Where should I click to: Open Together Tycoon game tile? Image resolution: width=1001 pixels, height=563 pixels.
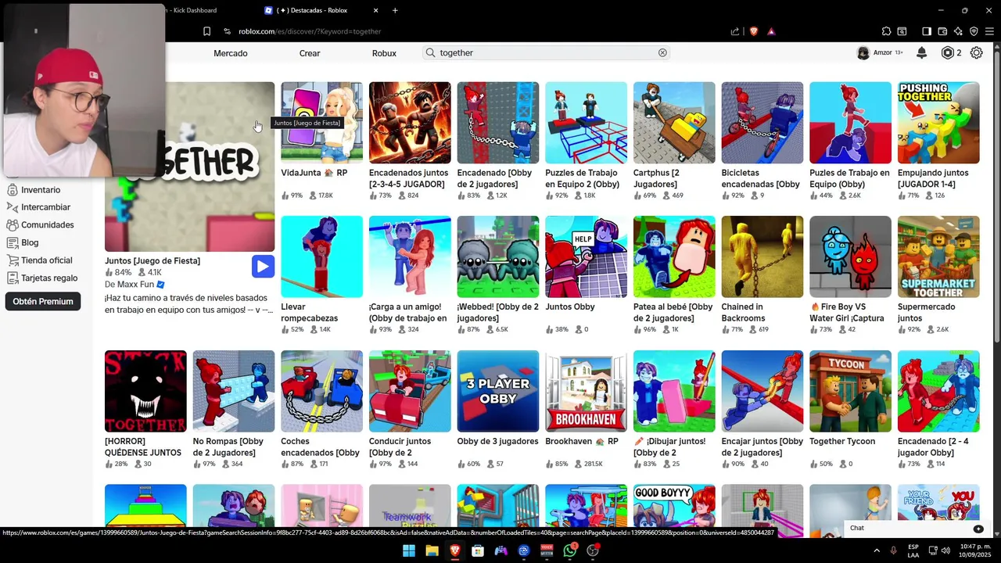(850, 410)
